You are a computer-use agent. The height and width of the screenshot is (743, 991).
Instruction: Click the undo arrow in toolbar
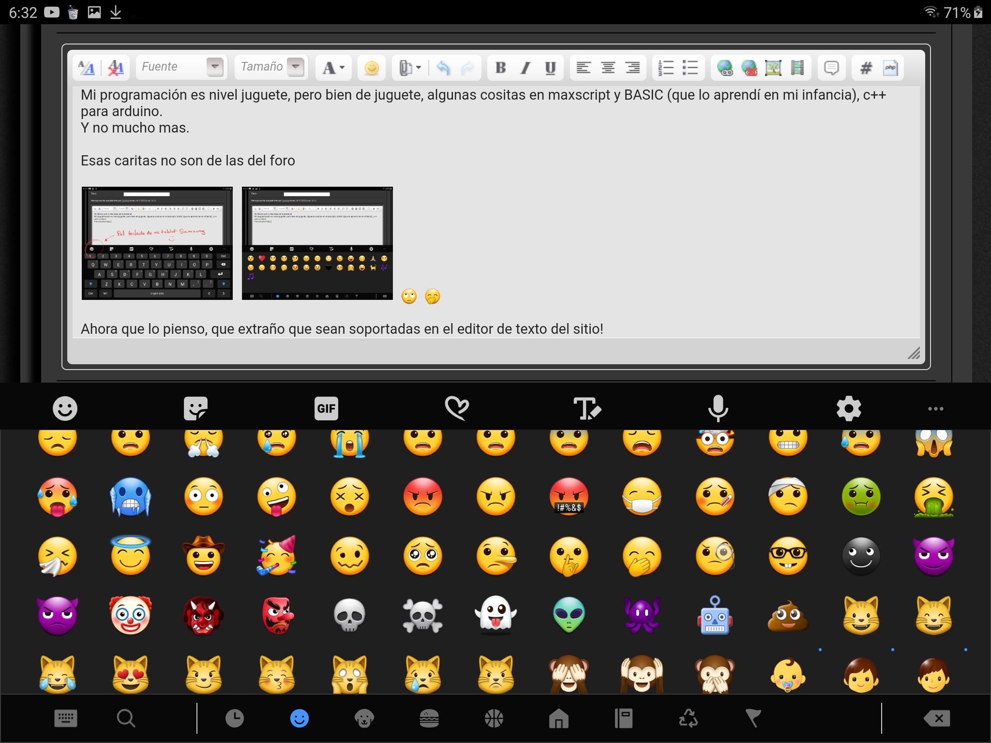pos(443,68)
